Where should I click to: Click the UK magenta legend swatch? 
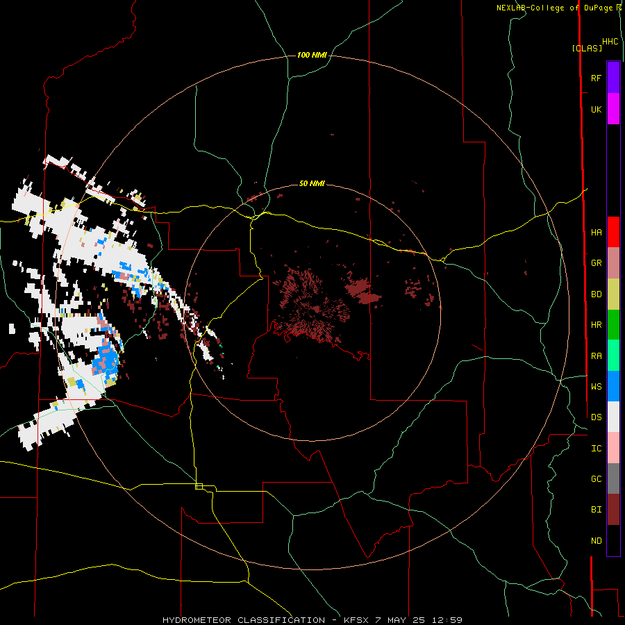613,109
